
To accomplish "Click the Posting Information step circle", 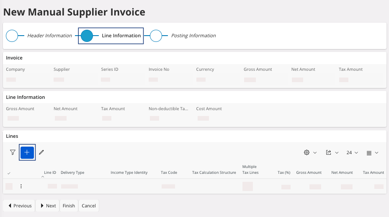I will pyautogui.click(x=156, y=36).
